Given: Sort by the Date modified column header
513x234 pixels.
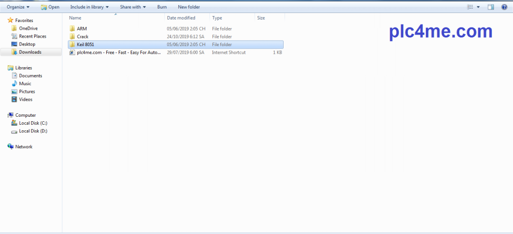Looking at the screenshot, I should coord(181,18).
